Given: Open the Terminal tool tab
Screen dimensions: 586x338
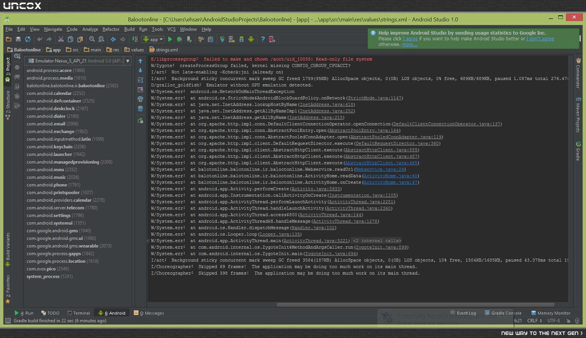Looking at the screenshot, I should click(78, 313).
